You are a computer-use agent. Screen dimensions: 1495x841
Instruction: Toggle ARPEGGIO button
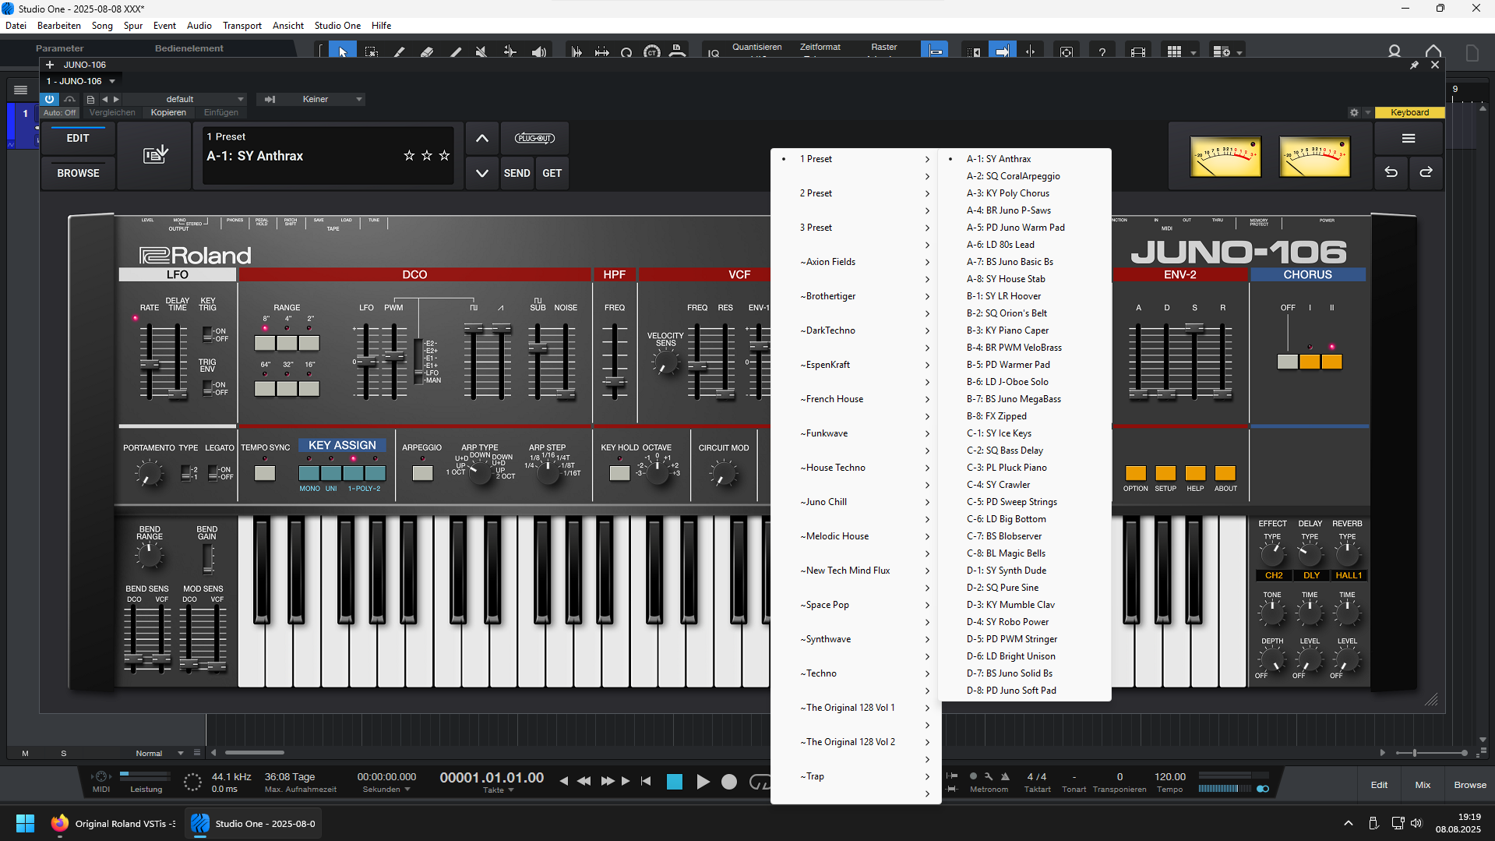point(422,473)
